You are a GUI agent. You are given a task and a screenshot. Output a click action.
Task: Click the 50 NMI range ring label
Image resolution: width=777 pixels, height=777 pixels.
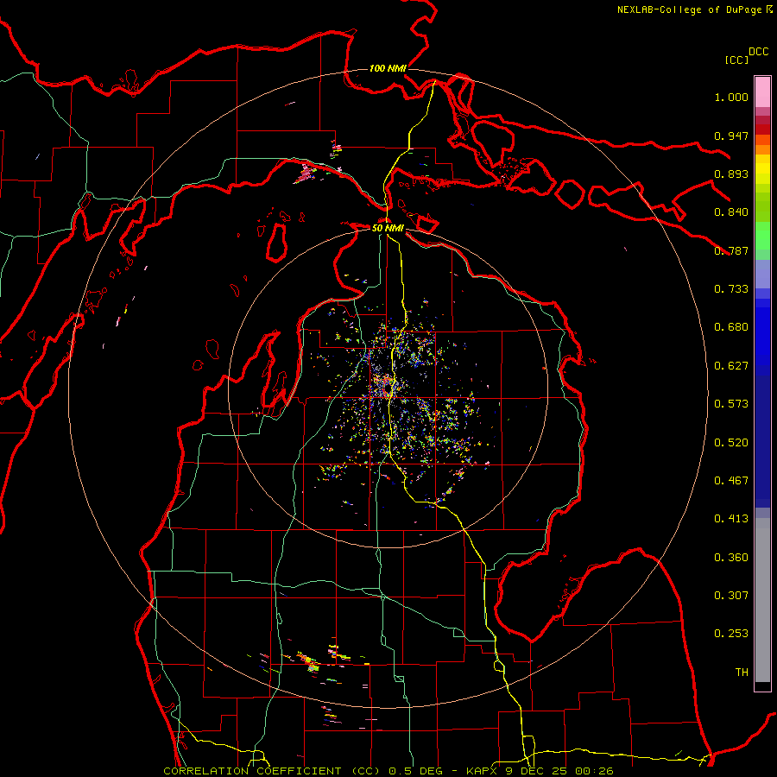(x=388, y=228)
